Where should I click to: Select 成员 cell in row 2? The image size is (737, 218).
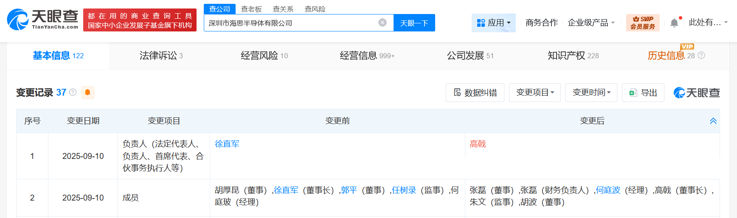(x=164, y=198)
